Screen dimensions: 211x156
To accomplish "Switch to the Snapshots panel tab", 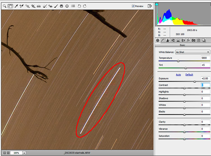I will click(x=204, y=40).
